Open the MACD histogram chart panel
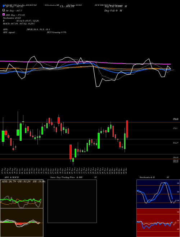The width and height of the screenshot is (180, 237). point(22,223)
